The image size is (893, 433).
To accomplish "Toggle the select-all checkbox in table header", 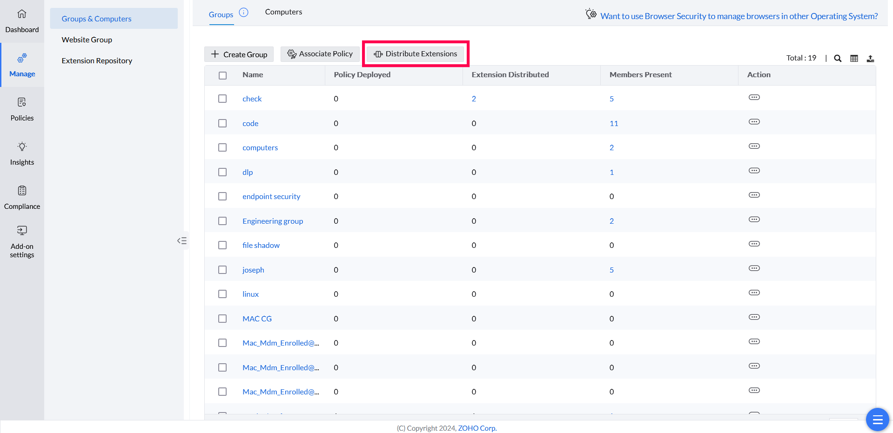I will click(222, 75).
